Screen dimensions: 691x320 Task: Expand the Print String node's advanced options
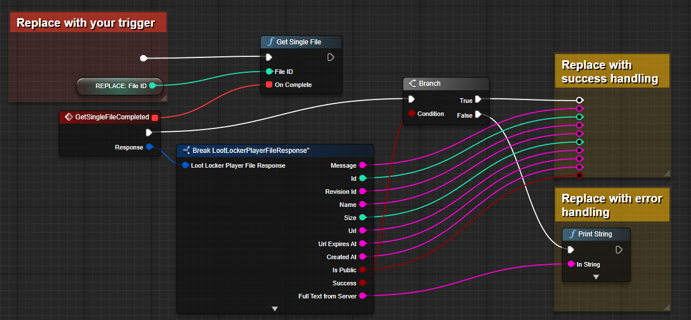596,277
